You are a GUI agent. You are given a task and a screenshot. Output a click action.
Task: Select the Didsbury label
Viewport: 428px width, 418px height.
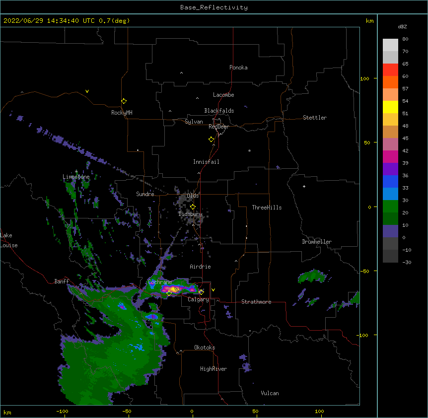pyautogui.click(x=190, y=214)
